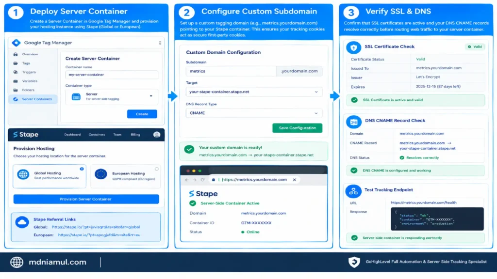Image resolution: width=497 pixels, height=279 pixels.
Task: Click the Global Hosting globe icon
Action: coord(23,174)
